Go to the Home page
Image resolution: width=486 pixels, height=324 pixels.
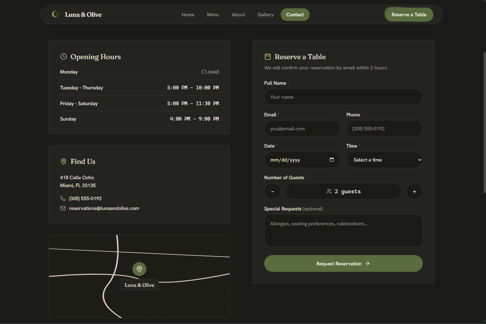point(188,14)
